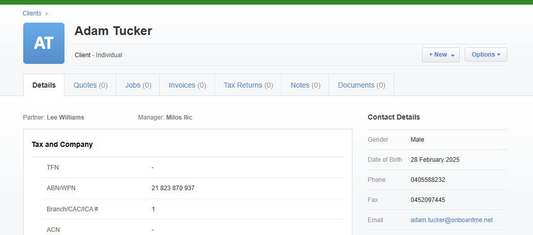Expand the Options dropdown menu
The height and width of the screenshot is (235, 533).
(x=486, y=55)
